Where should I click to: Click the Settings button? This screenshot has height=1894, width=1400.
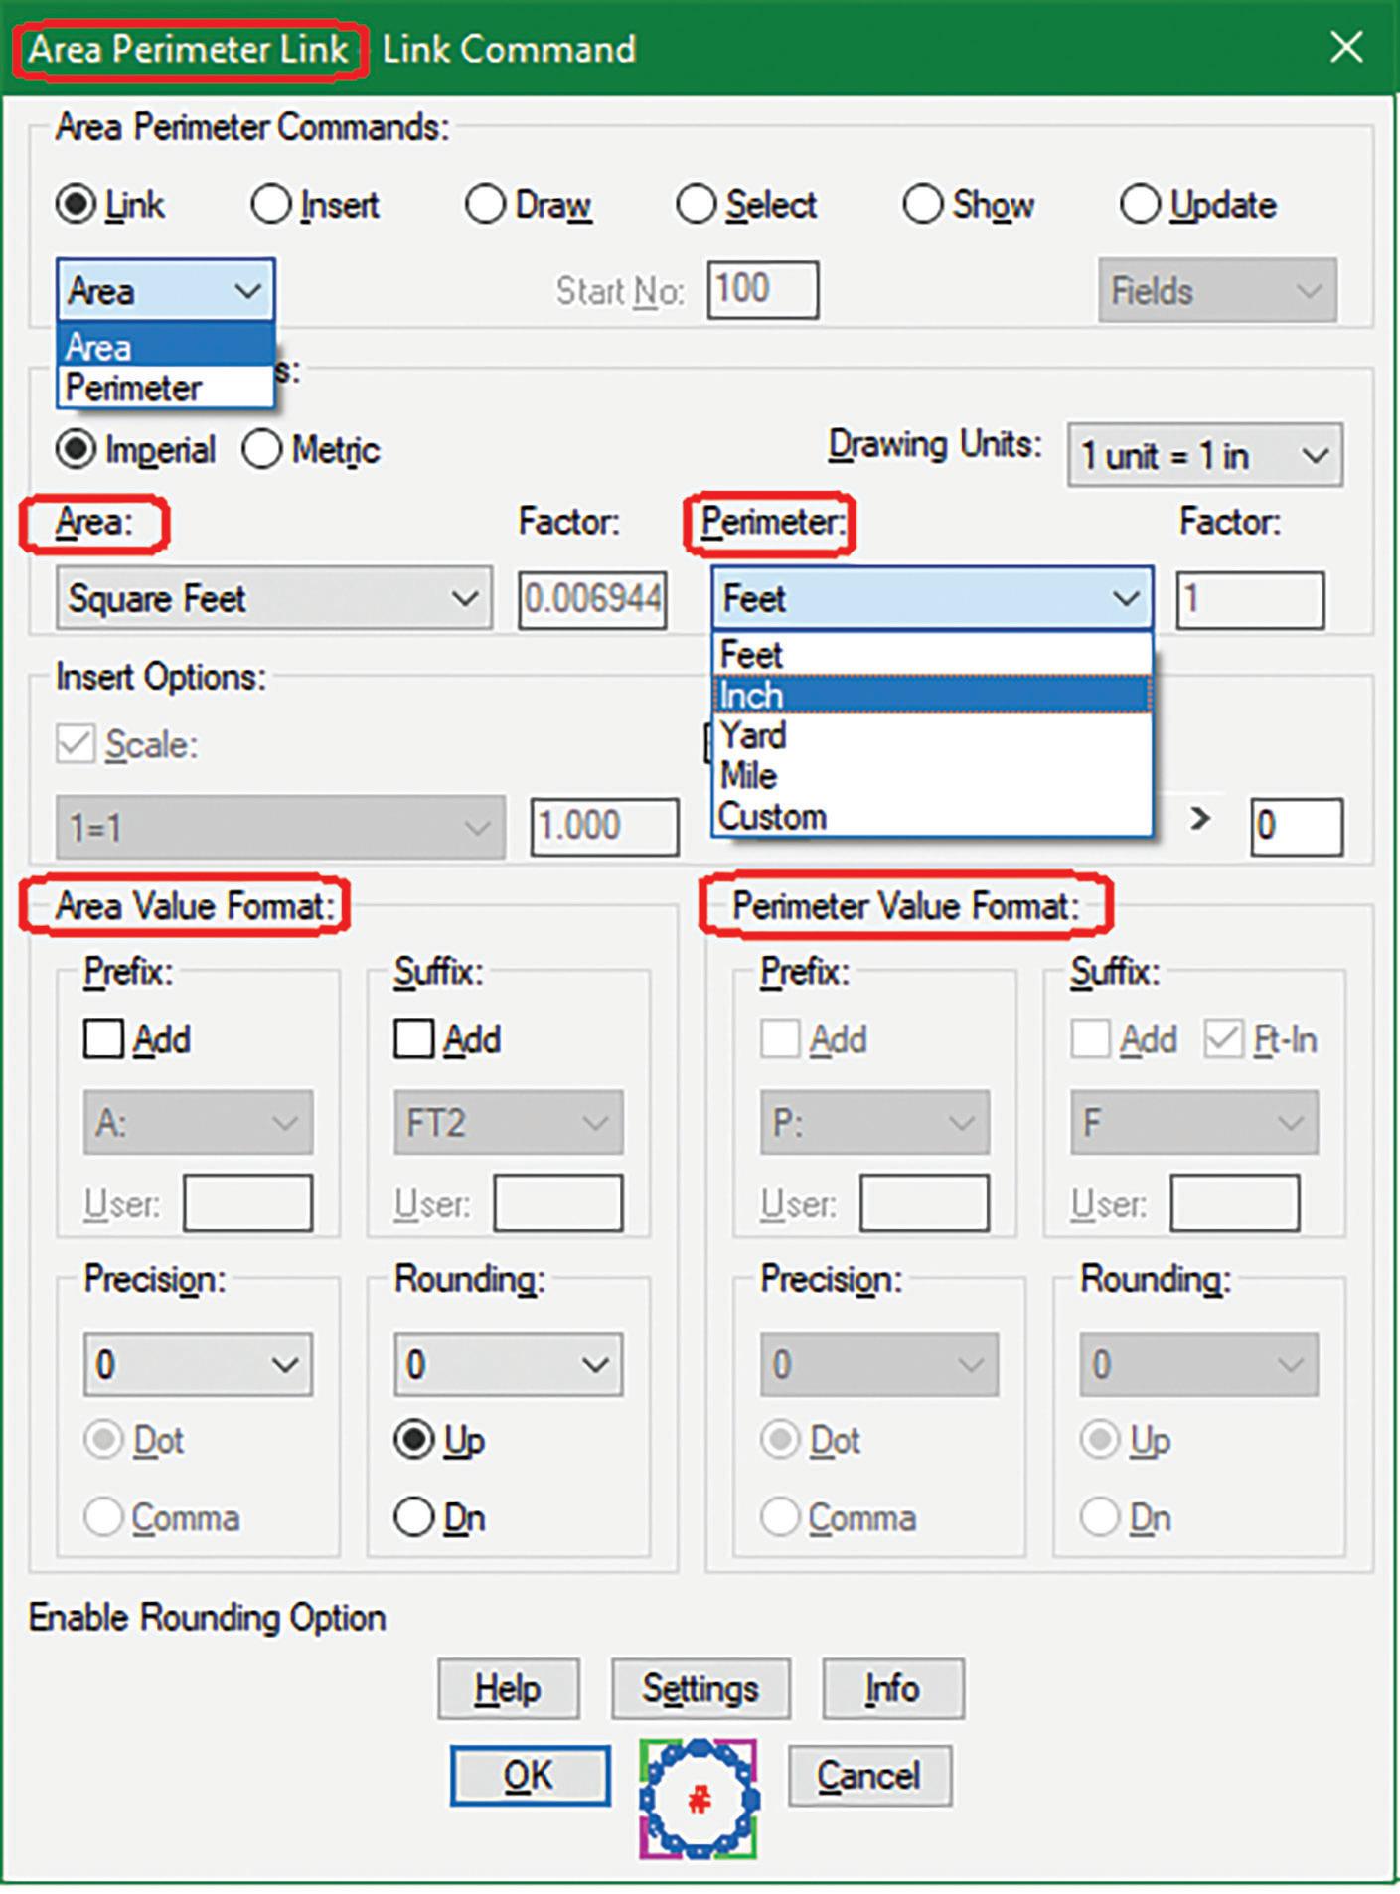pos(700,1688)
